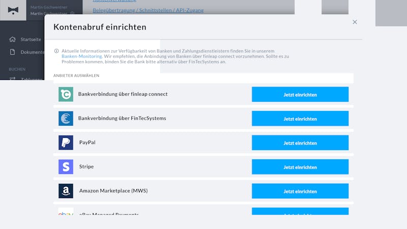Set up Amazon Marketplace with Jetzt einrichten
The height and width of the screenshot is (229, 407).
pyautogui.click(x=300, y=191)
